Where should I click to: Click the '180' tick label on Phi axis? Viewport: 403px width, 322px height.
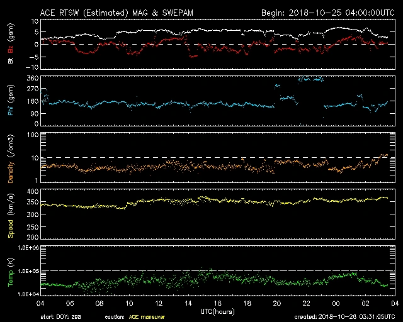pyautogui.click(x=33, y=101)
